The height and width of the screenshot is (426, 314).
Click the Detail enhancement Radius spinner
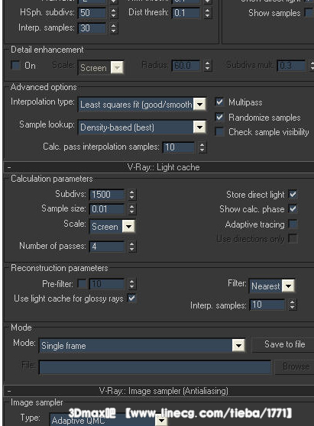coord(208,65)
